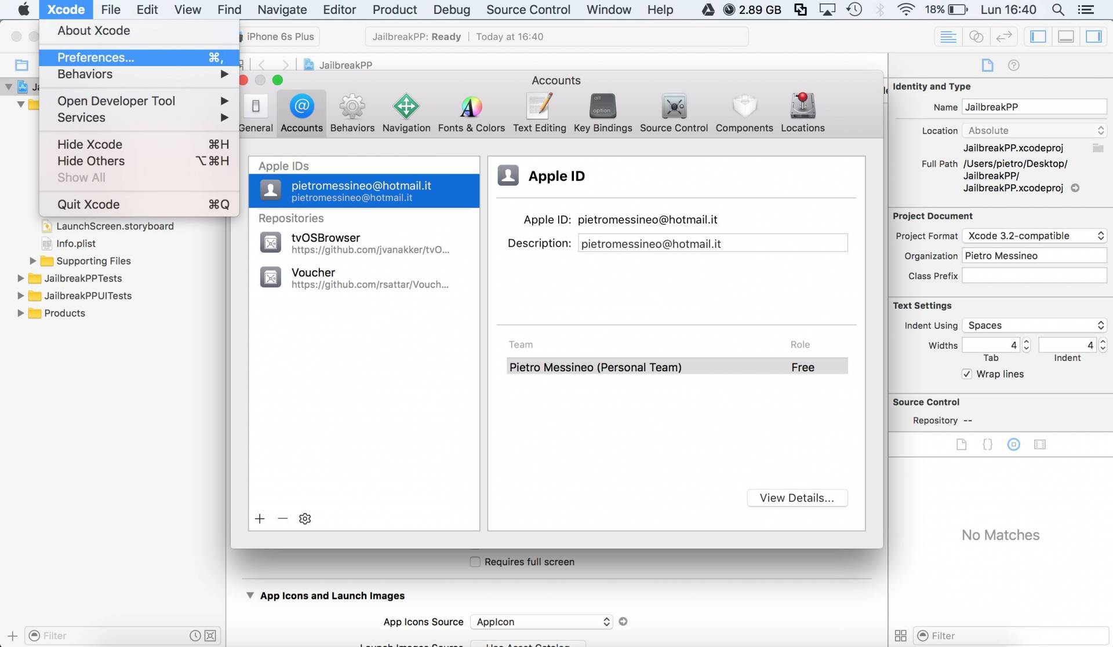This screenshot has width=1113, height=647.
Task: Expand JailbreakPPUITests folder
Action: pos(21,295)
